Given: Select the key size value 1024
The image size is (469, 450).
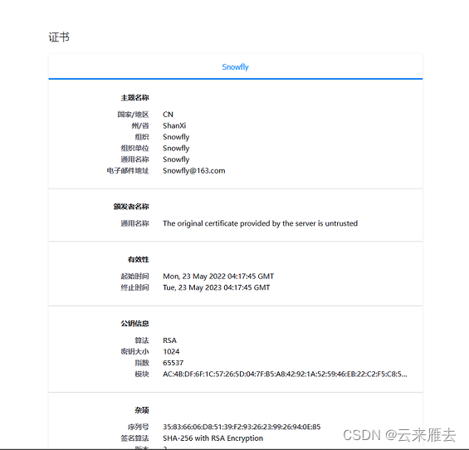Looking at the screenshot, I should (171, 351).
